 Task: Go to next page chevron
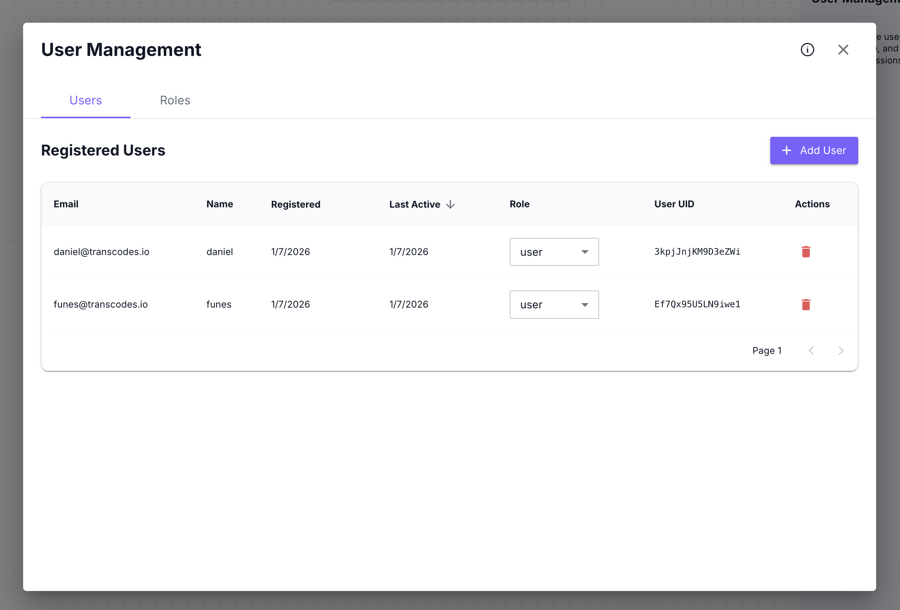pyautogui.click(x=840, y=350)
